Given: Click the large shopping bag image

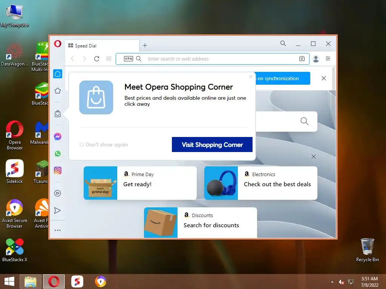Looking at the screenshot, I should coord(96,97).
